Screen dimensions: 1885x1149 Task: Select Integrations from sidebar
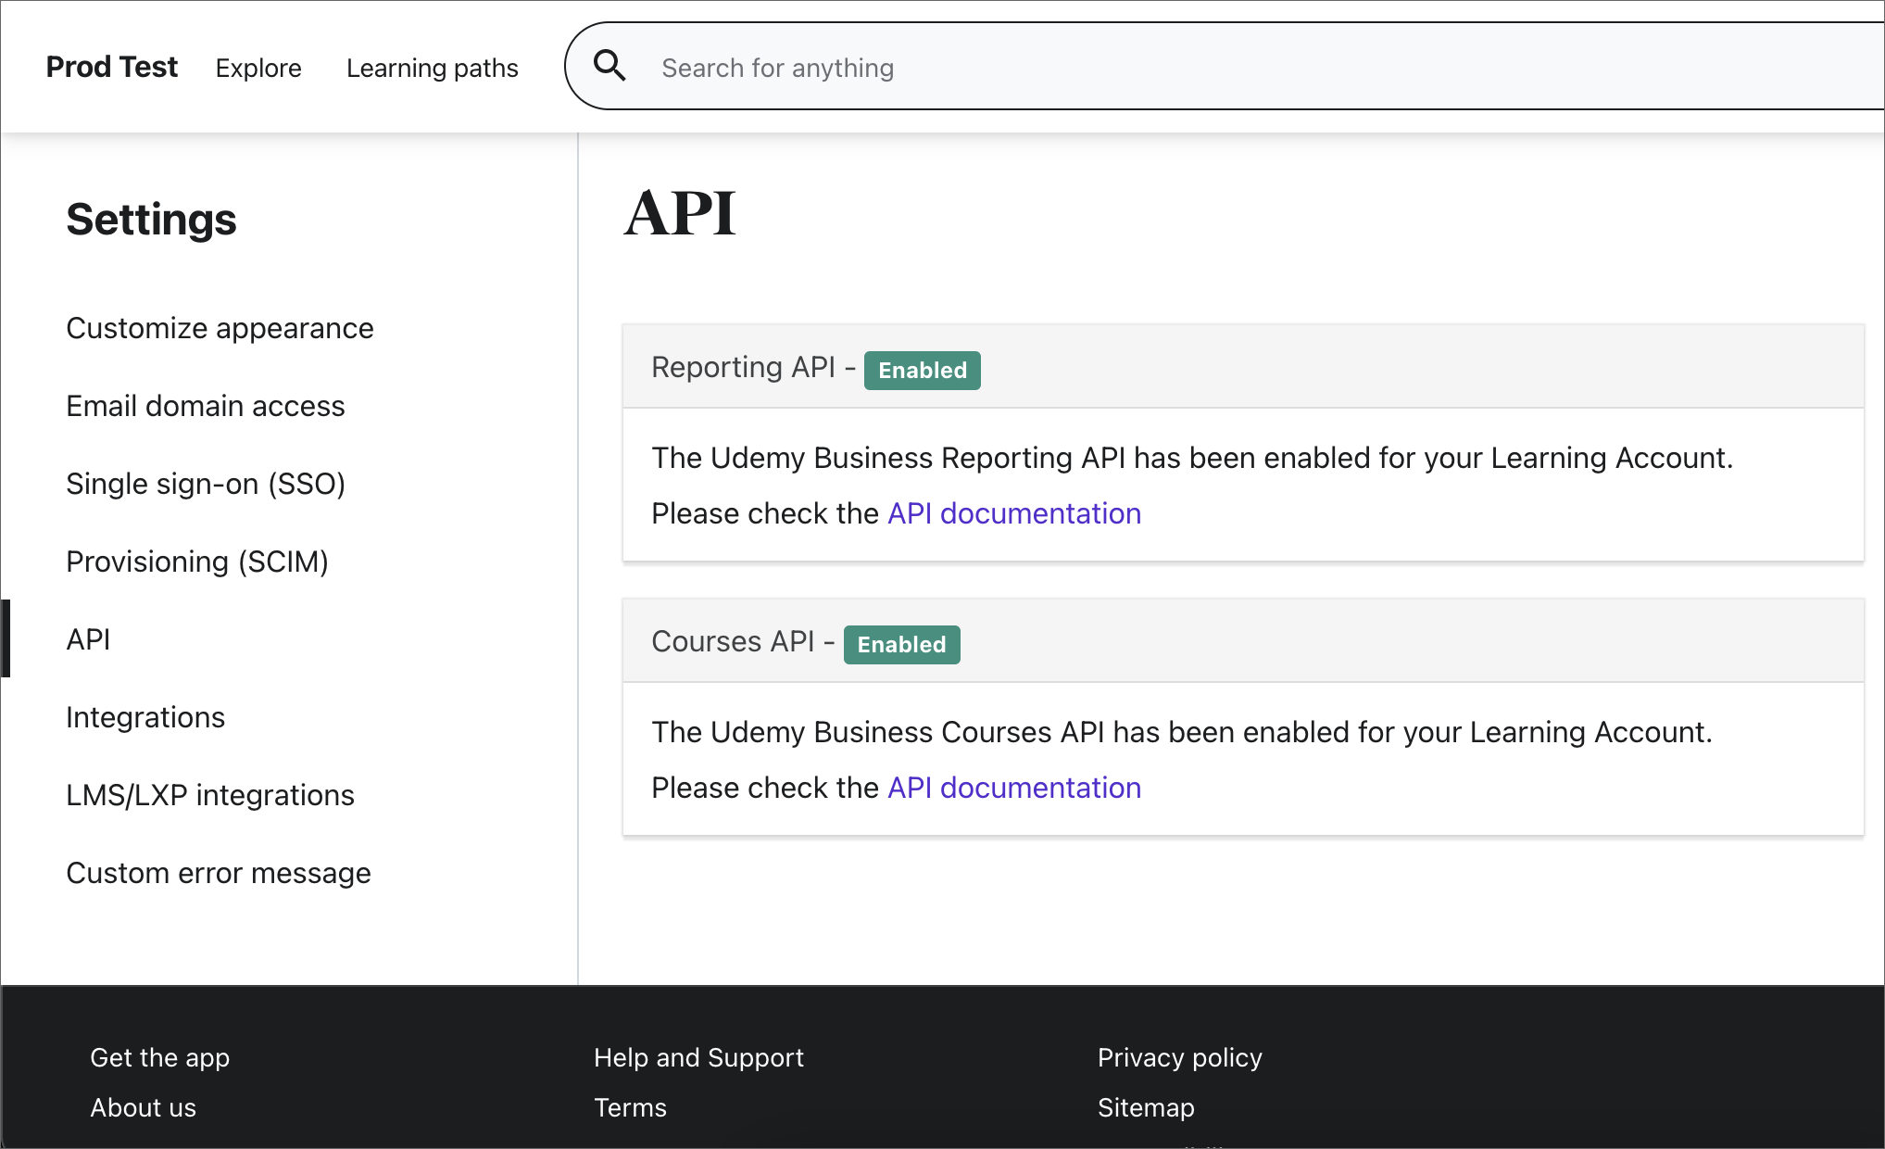(146, 716)
